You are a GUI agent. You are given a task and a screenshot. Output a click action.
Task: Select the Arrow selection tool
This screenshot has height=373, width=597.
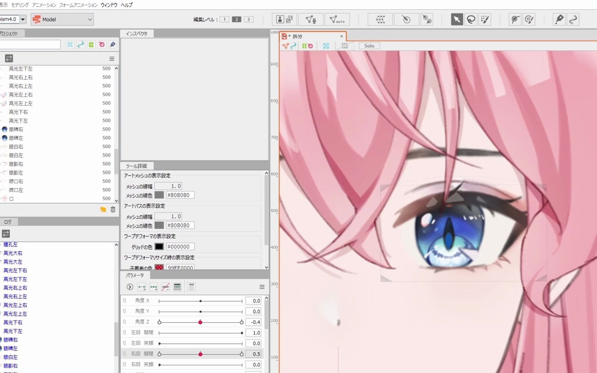click(457, 19)
